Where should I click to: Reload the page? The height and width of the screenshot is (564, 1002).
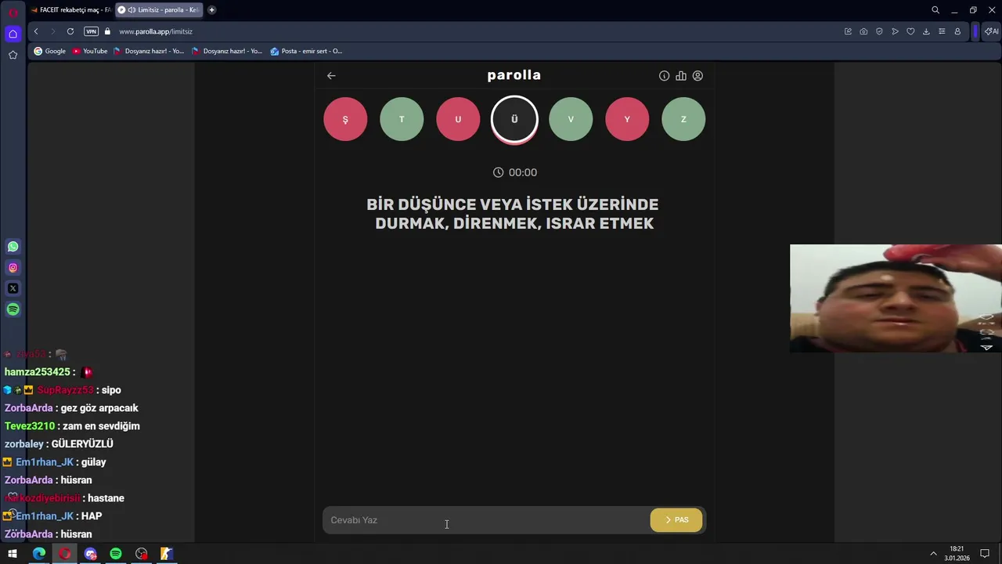point(70,31)
